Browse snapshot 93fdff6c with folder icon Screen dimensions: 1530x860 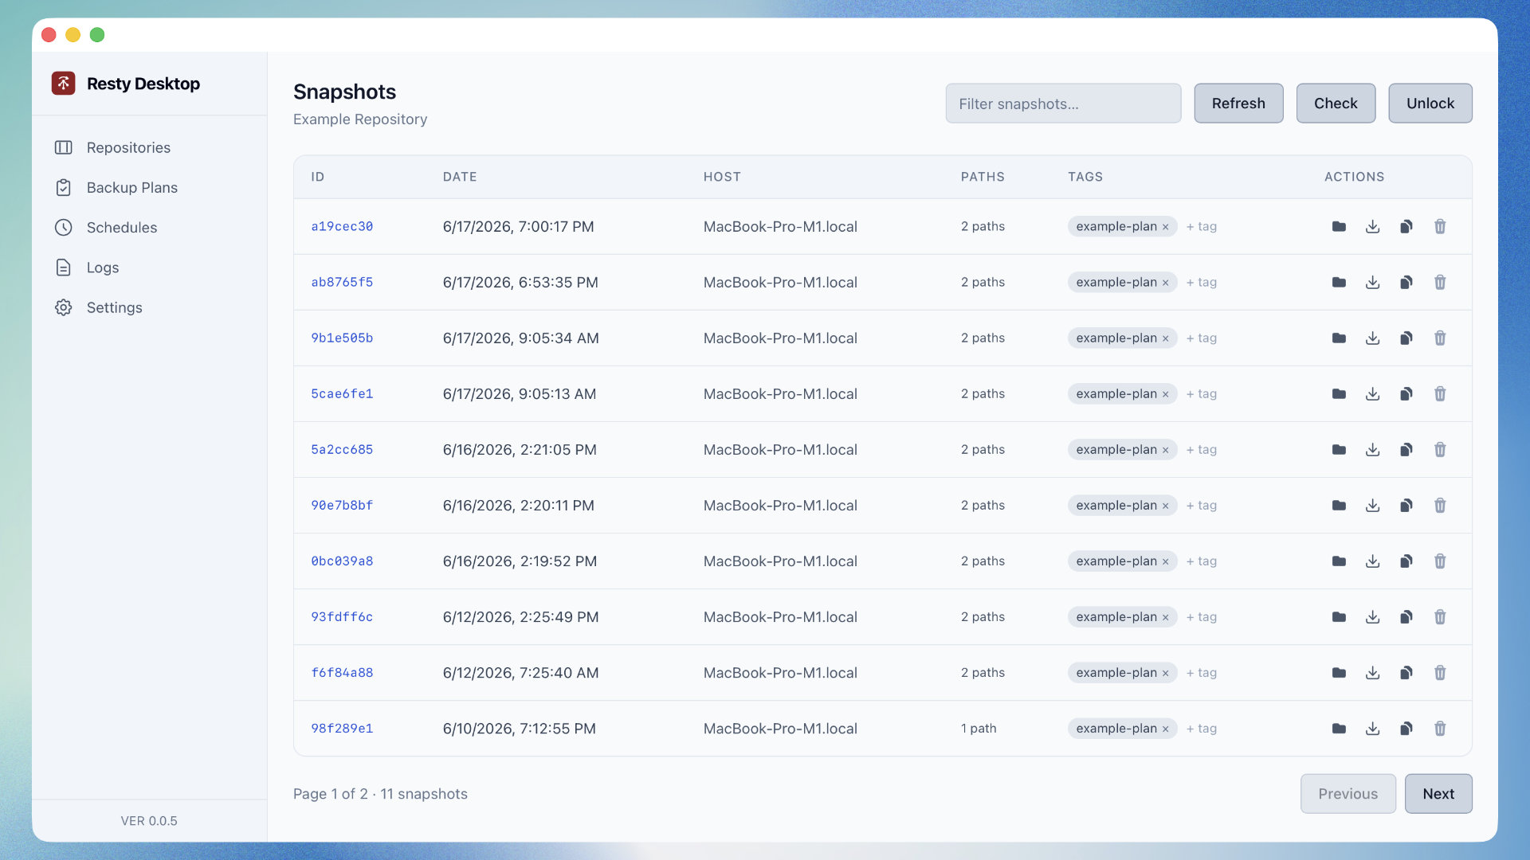point(1339,616)
